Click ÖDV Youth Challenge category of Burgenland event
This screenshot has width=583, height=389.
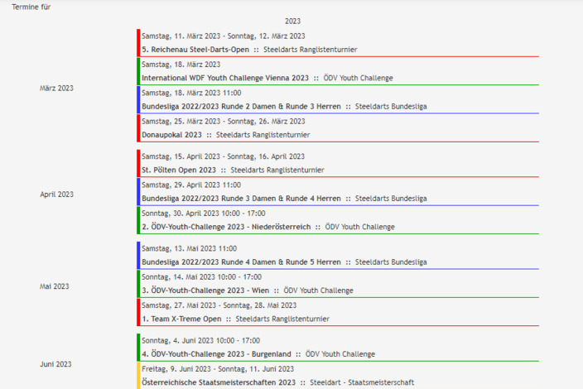tap(340, 354)
